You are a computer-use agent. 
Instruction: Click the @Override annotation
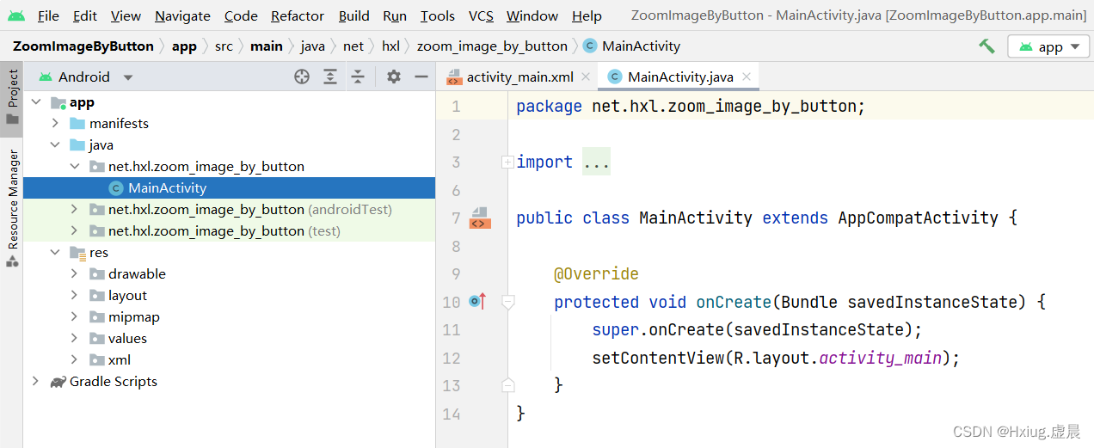click(x=596, y=274)
